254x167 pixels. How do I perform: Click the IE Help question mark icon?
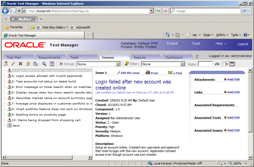(x=245, y=35)
